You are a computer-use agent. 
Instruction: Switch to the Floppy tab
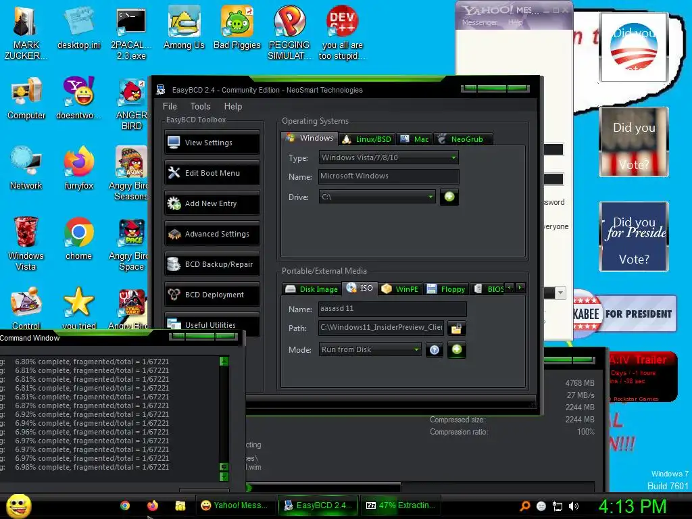pyautogui.click(x=446, y=289)
